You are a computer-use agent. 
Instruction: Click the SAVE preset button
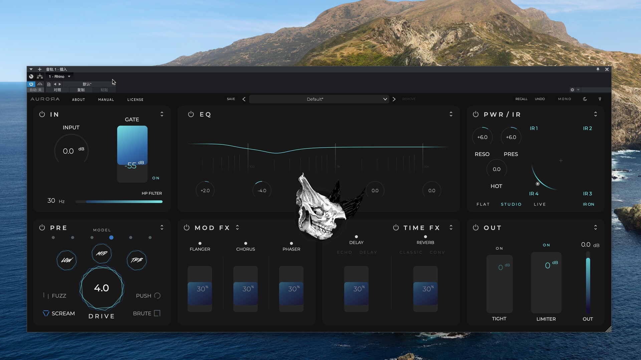click(x=231, y=99)
